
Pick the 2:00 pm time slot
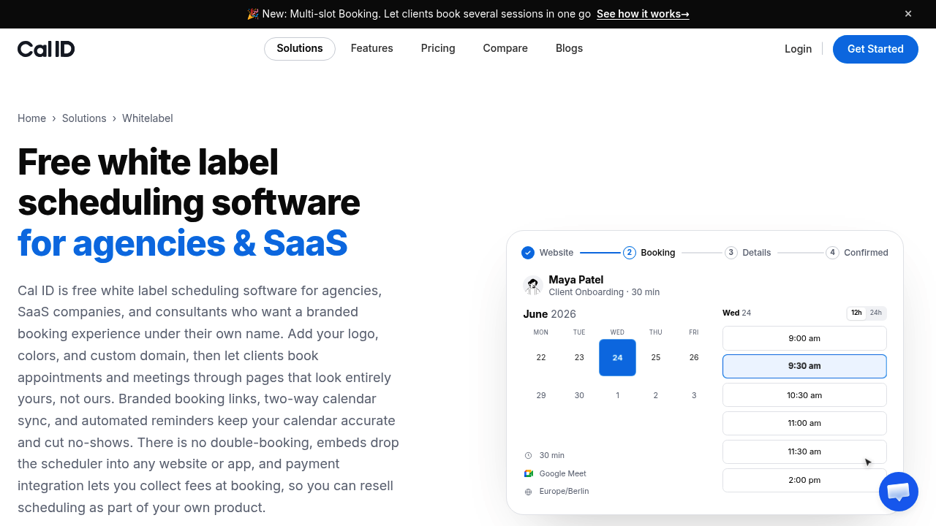(x=804, y=481)
